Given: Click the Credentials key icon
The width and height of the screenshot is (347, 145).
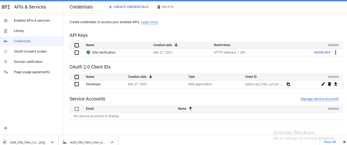Looking at the screenshot, I should coord(6,41).
